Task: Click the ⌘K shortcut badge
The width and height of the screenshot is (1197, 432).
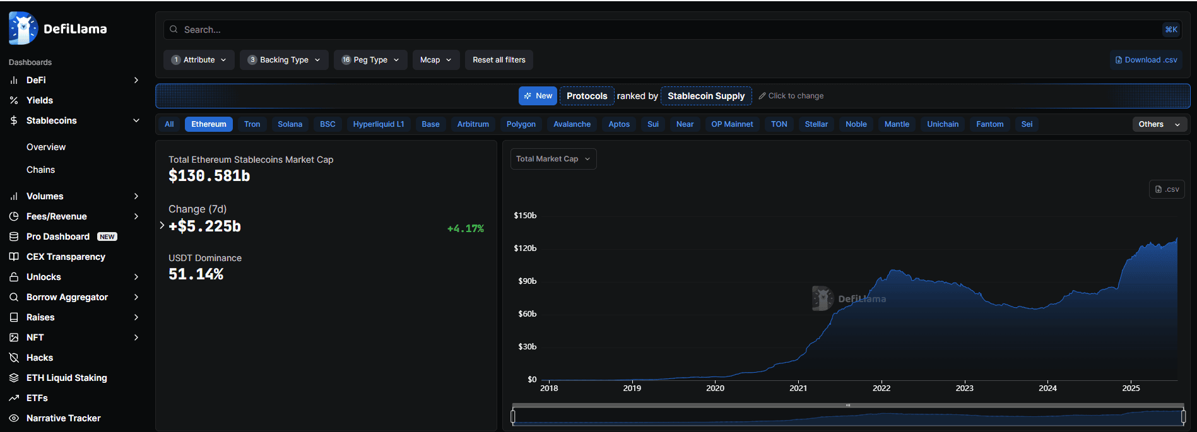Action: pos(1171,30)
